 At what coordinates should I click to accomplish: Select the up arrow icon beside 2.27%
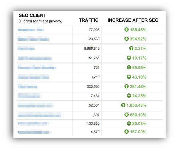[x=131, y=48]
